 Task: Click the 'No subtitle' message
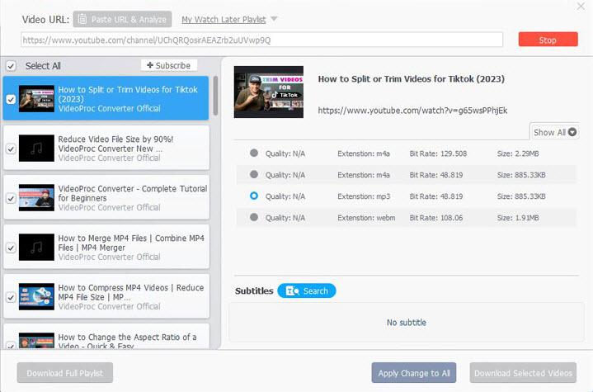click(x=406, y=323)
